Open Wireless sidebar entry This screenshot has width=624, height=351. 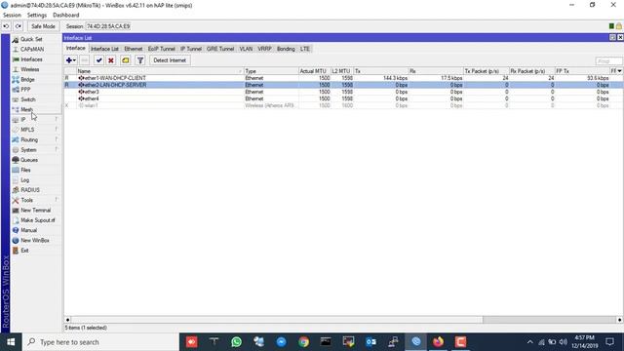[30, 69]
